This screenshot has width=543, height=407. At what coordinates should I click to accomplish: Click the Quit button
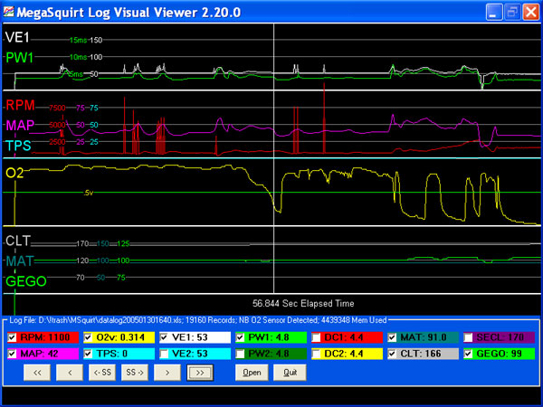point(290,373)
